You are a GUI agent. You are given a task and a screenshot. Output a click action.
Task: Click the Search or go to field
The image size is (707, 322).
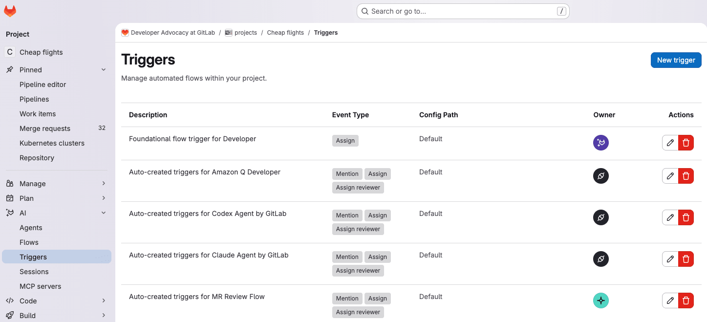click(x=463, y=11)
